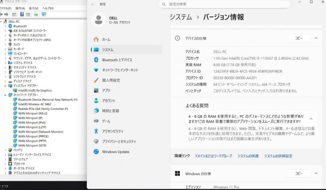Expand the セキュリティ デバイス node
326x190 pixels.
pyautogui.click(x=5, y=67)
